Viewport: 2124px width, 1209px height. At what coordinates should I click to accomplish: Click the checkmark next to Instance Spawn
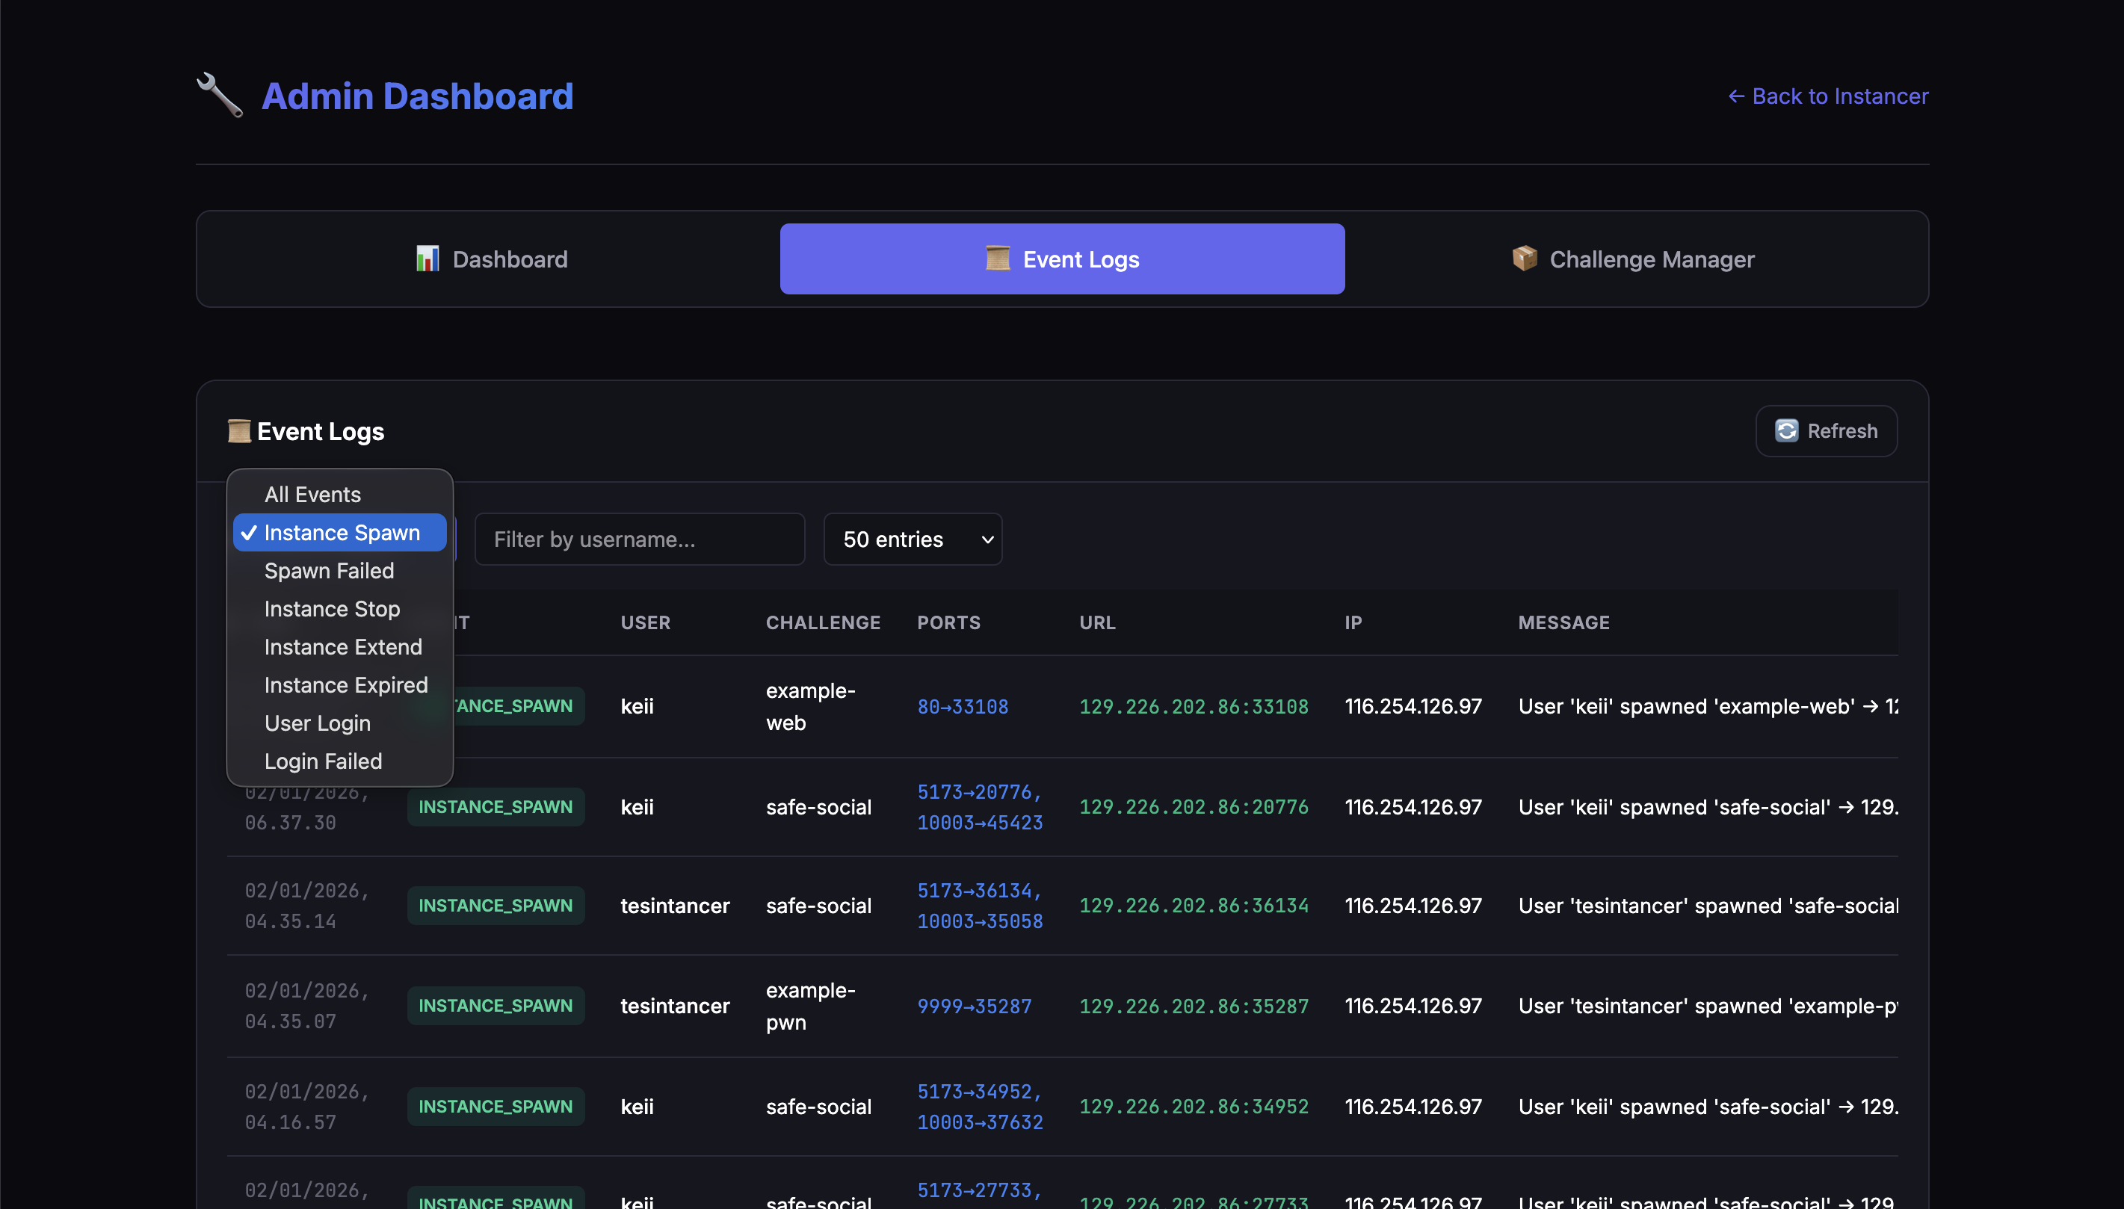point(248,533)
